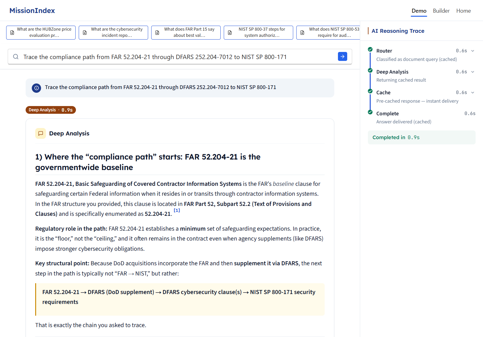Expand the Cache trace step
The height and width of the screenshot is (337, 483).
coord(473,92)
